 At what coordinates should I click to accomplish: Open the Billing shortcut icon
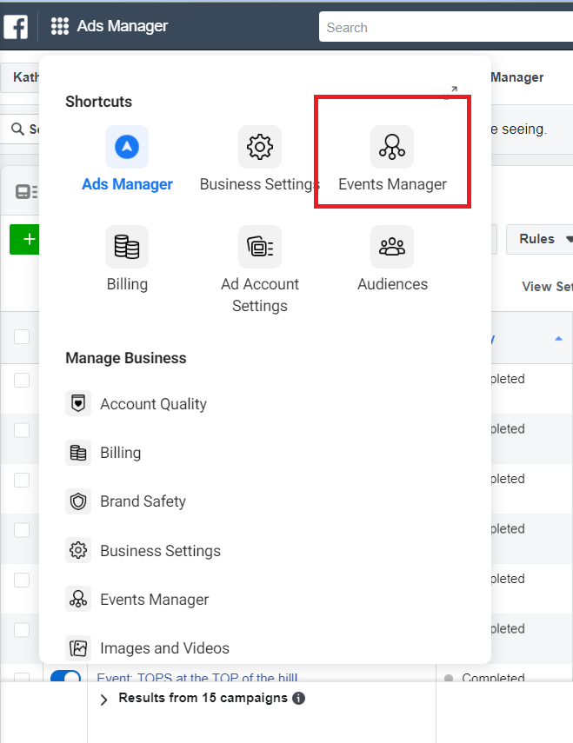click(x=127, y=247)
